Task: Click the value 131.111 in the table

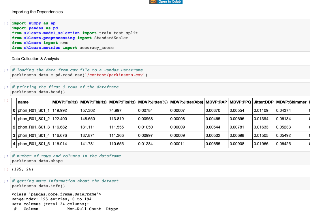Action: [88, 127]
